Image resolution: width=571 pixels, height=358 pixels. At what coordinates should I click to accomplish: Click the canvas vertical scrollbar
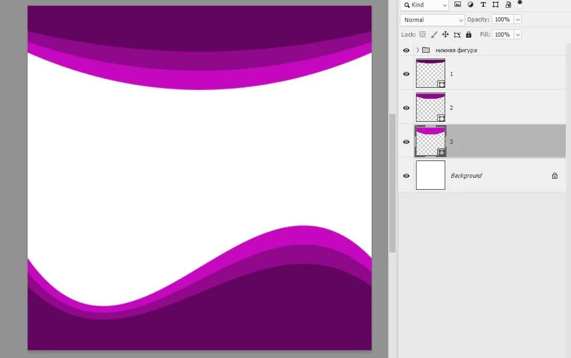(392, 183)
